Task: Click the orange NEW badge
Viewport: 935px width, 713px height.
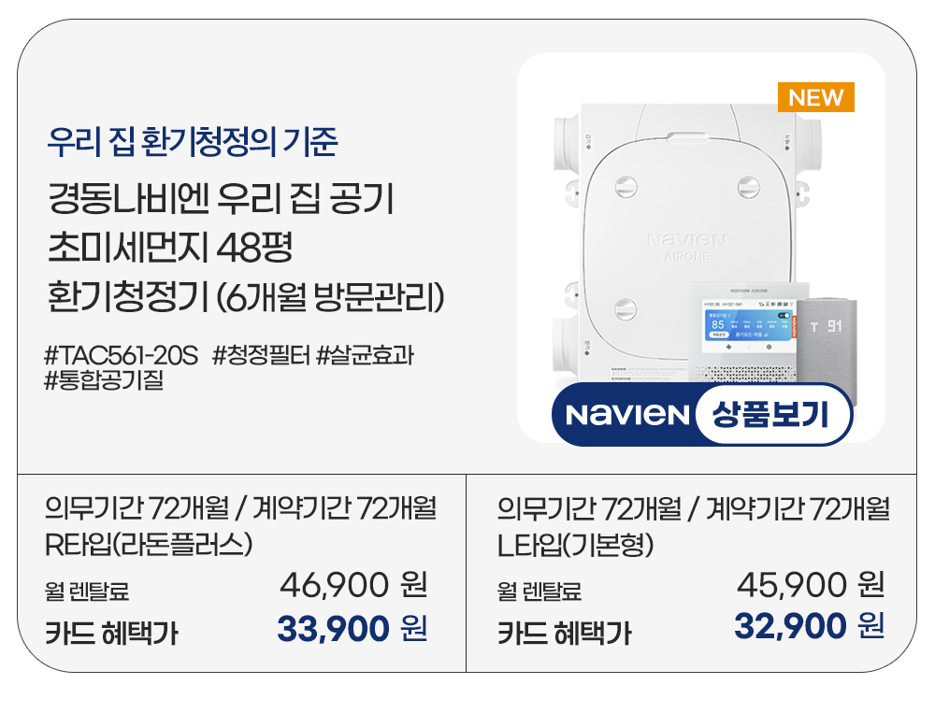Action: point(815,97)
